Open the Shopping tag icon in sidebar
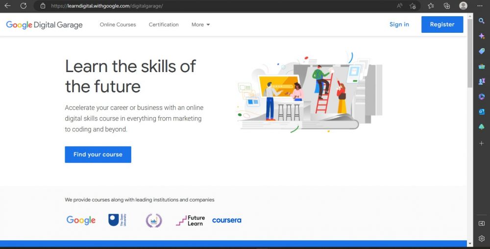Viewport: 490px width, 249px height. tap(482, 51)
